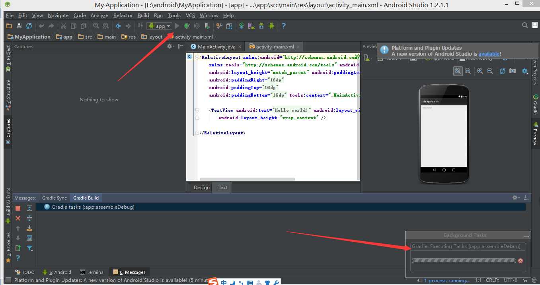Viewport: 540px width, 285px height.
Task: Toggle the Structure tool window
Action: (8, 95)
